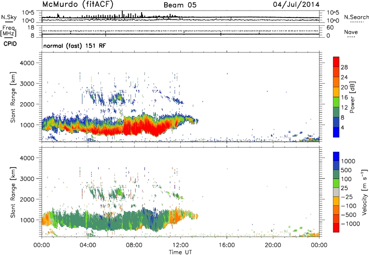Pick the 500–1000 blue Velocity segment

[x=336, y=165]
